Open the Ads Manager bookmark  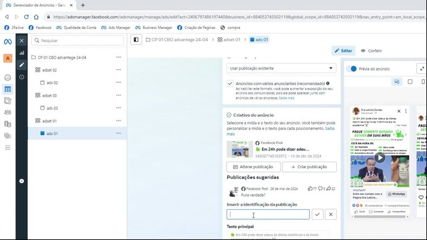point(116,27)
